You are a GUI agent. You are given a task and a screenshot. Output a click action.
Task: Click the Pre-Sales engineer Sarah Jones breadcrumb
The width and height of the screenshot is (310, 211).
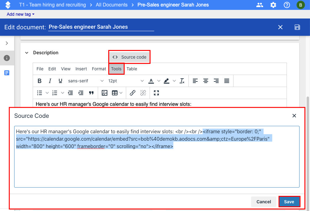(173, 5)
